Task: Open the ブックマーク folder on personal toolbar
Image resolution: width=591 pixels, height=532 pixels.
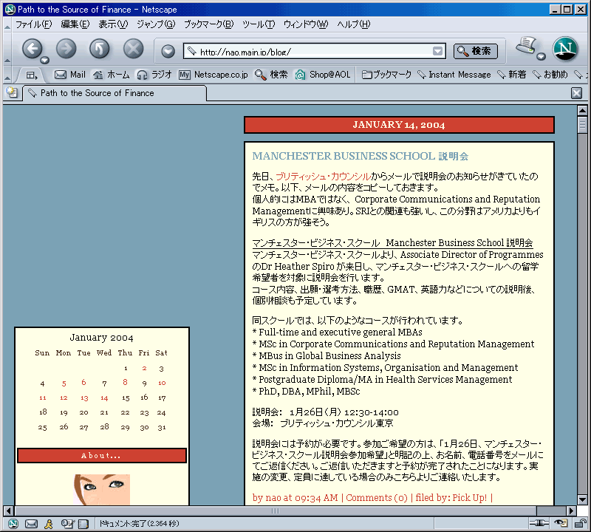Action: [x=386, y=75]
